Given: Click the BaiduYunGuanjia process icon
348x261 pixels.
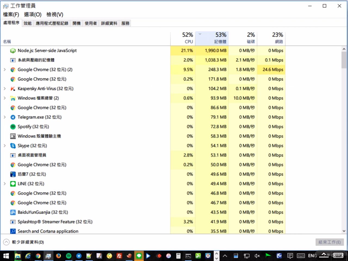Looking at the screenshot, I should [13, 212].
